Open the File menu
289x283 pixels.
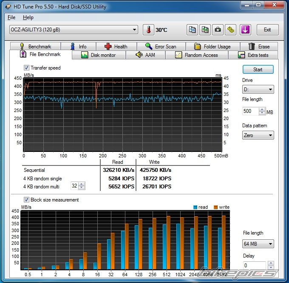(x=11, y=17)
